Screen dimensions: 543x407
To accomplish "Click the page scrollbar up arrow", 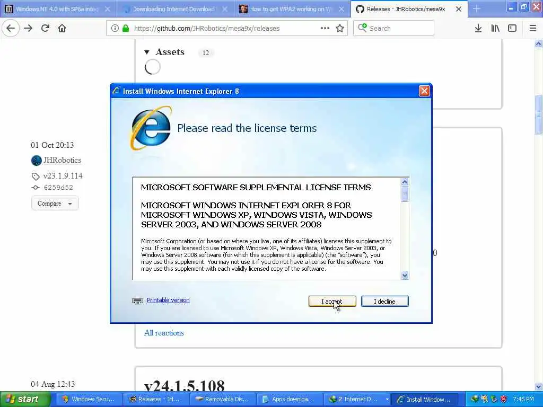I will tap(539, 43).
